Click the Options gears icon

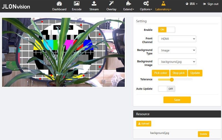(x=146, y=4)
